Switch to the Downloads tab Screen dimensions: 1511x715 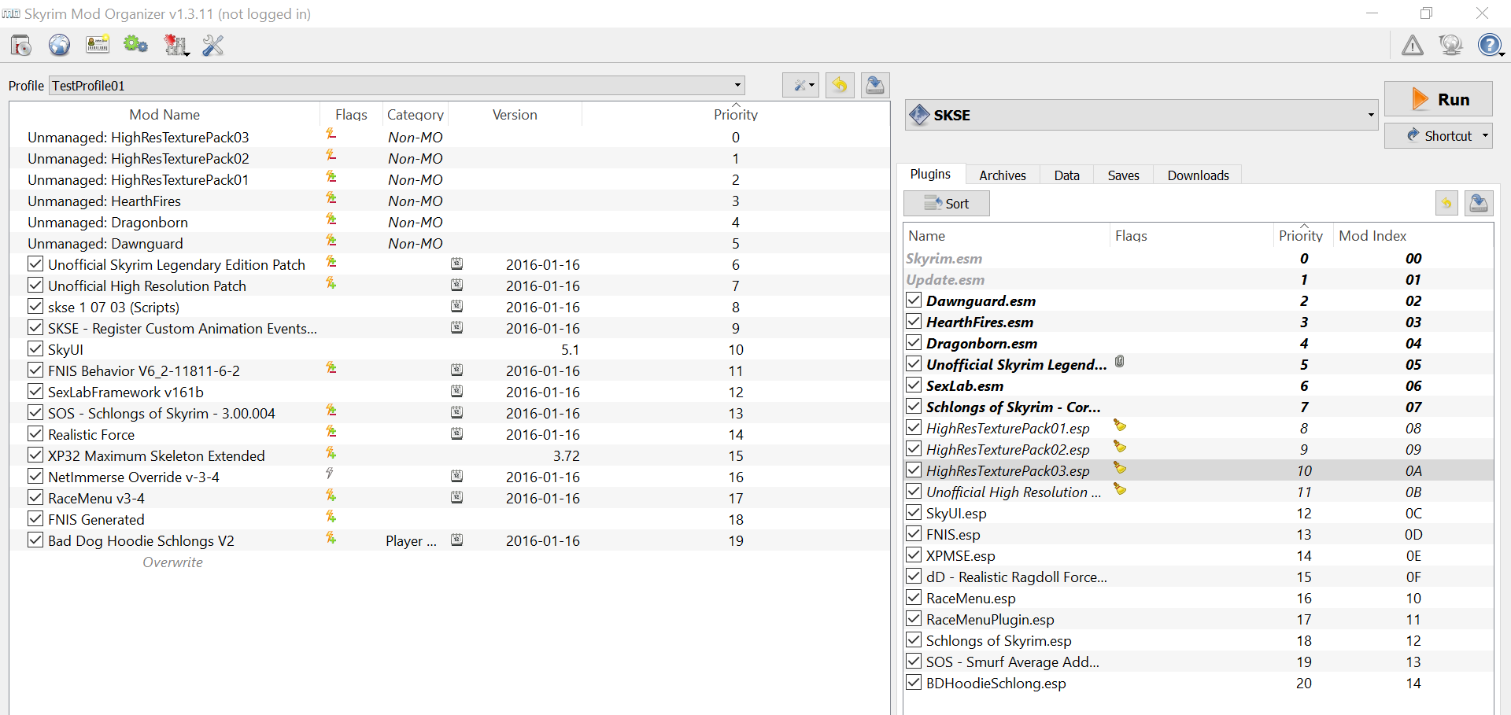click(x=1198, y=175)
